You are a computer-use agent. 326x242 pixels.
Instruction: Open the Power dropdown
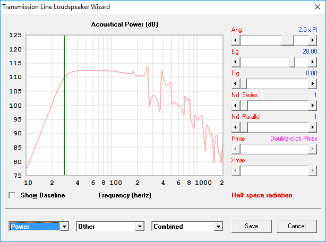click(64, 227)
